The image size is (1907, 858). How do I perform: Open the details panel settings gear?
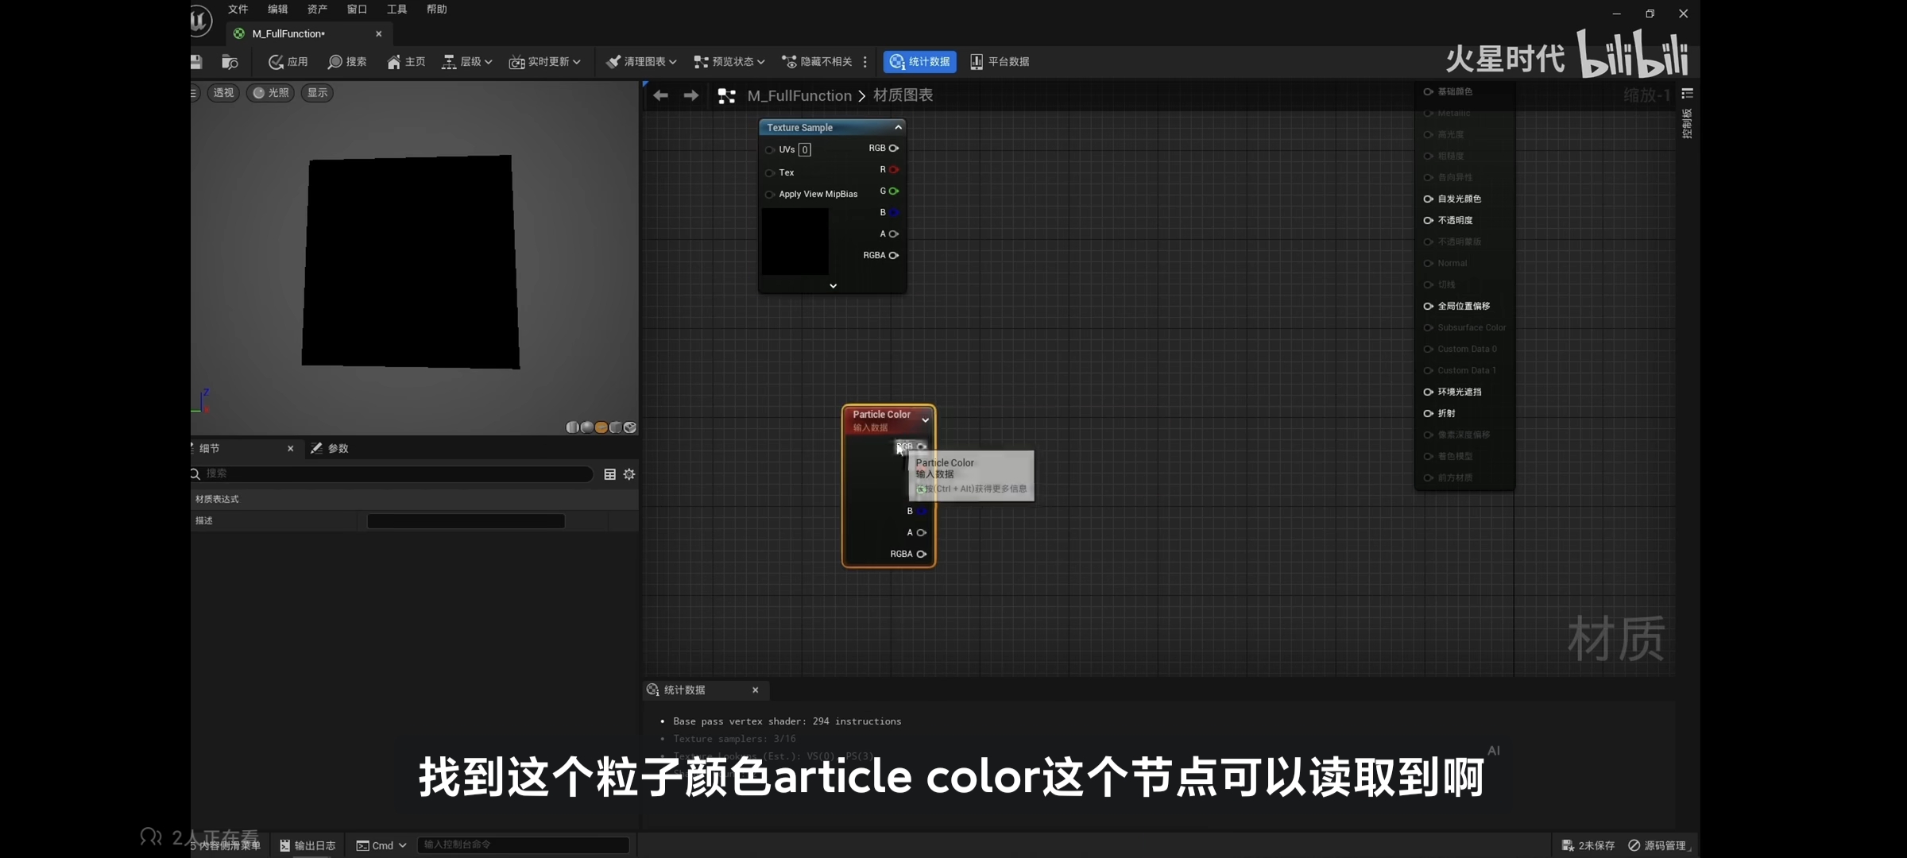[x=629, y=474]
